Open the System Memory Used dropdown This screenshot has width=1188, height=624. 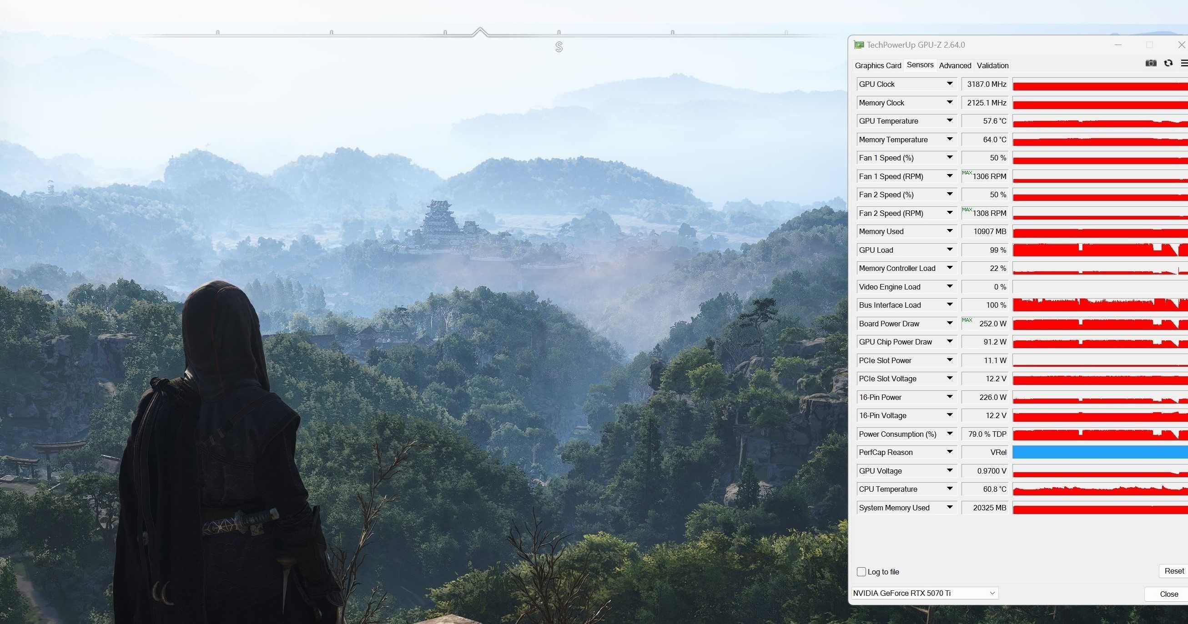(950, 507)
